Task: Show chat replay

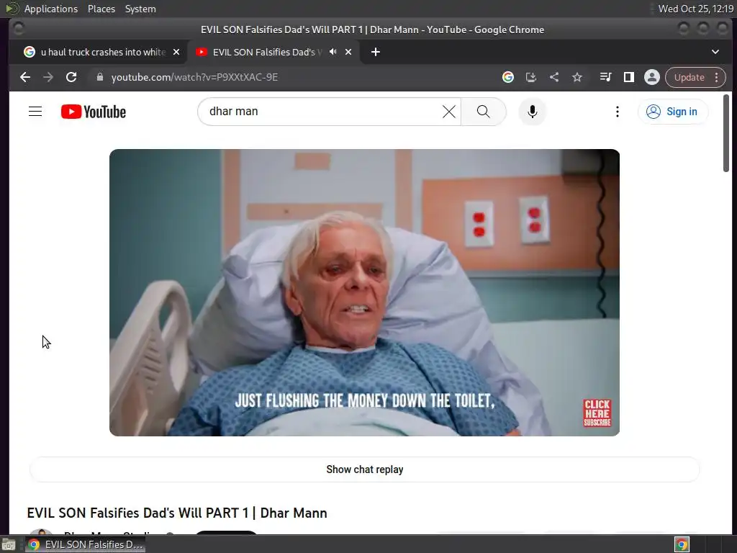Action: [x=364, y=469]
